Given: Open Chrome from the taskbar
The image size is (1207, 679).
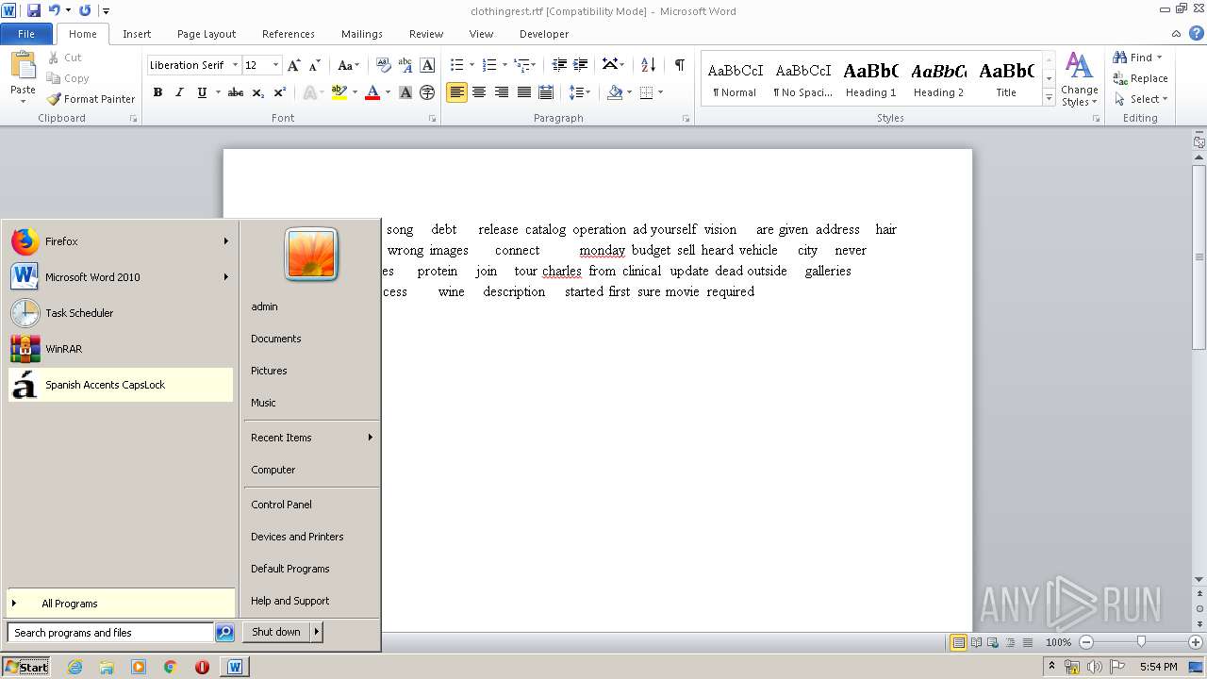Looking at the screenshot, I should coord(171,667).
